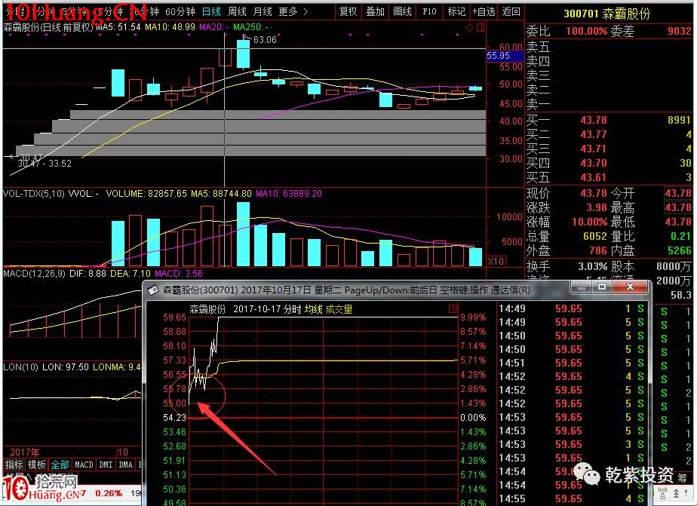This screenshot has height=506, width=697.
Task: Click the 买一 price 43.78
Action: coord(594,120)
